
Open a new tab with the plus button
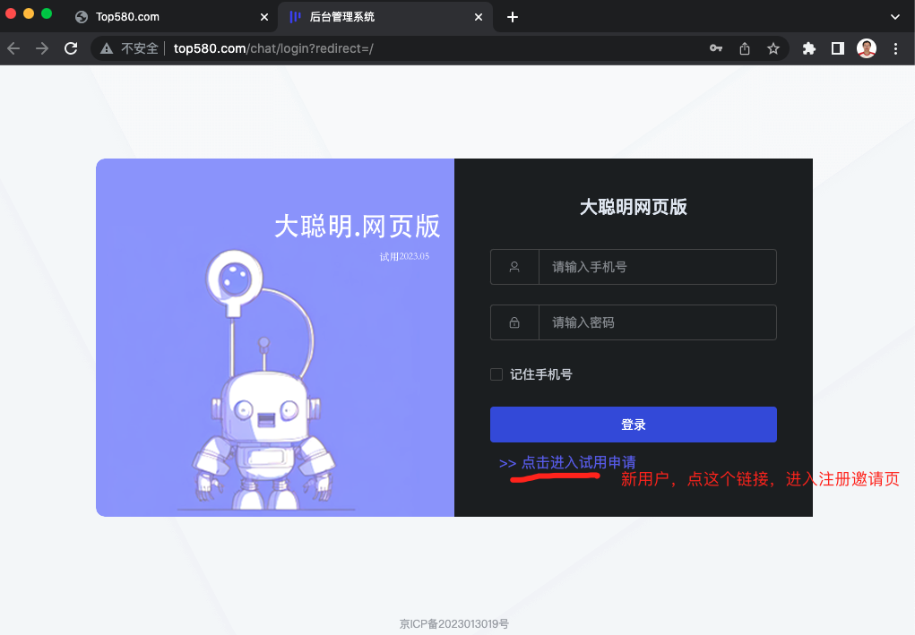(x=512, y=16)
